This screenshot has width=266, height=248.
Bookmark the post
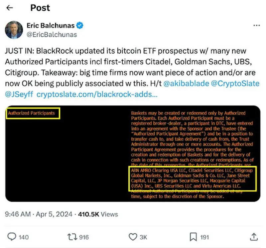click(194, 237)
